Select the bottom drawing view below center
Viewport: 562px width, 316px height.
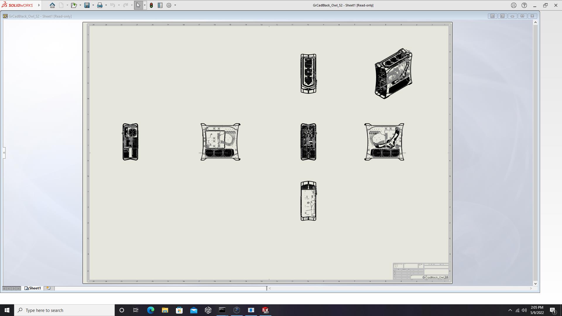point(309,201)
